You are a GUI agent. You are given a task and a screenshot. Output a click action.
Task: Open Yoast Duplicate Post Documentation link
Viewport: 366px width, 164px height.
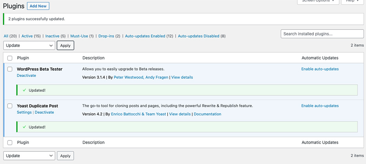click(207, 114)
